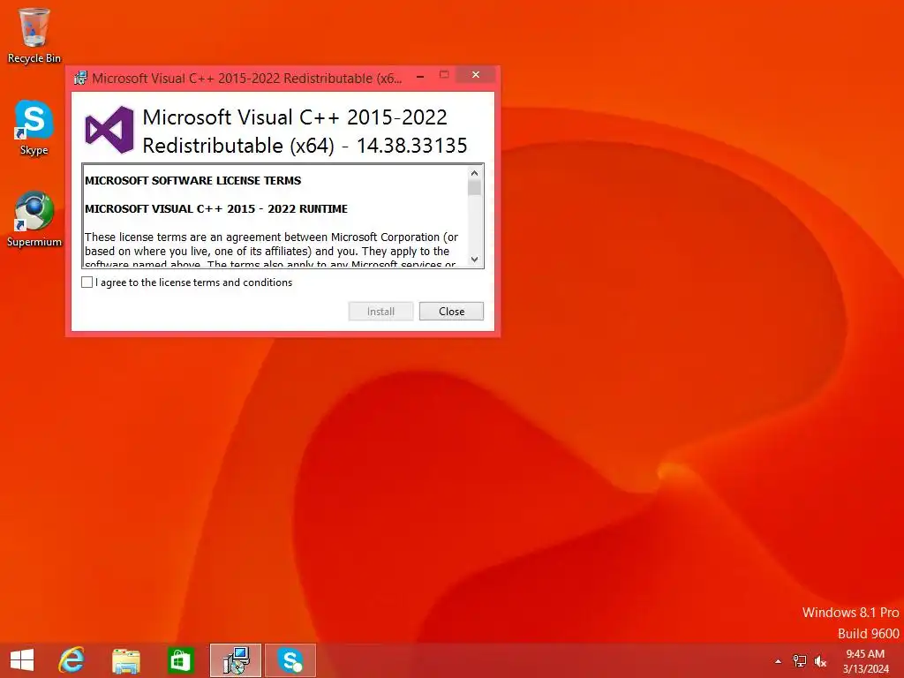
Task: Minimize the Visual C++ installer window
Action: [x=421, y=76]
